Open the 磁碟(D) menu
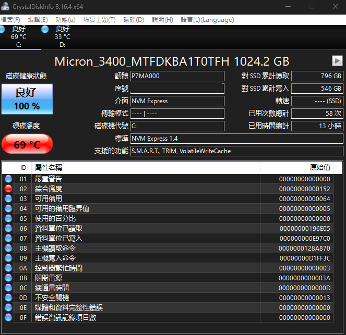The image size is (346, 335). coord(134,20)
